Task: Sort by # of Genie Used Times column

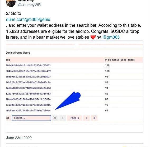Action: pyautogui.click(x=120, y=60)
